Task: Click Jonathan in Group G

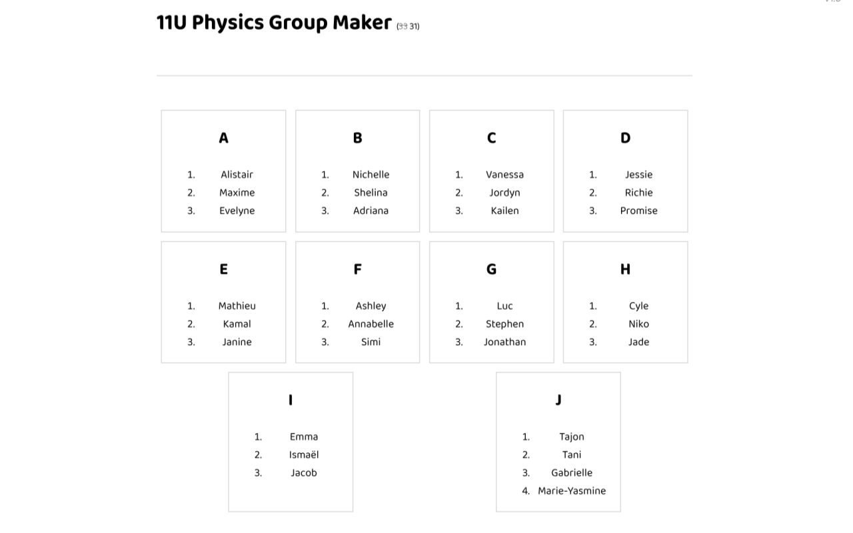Action: tap(504, 342)
